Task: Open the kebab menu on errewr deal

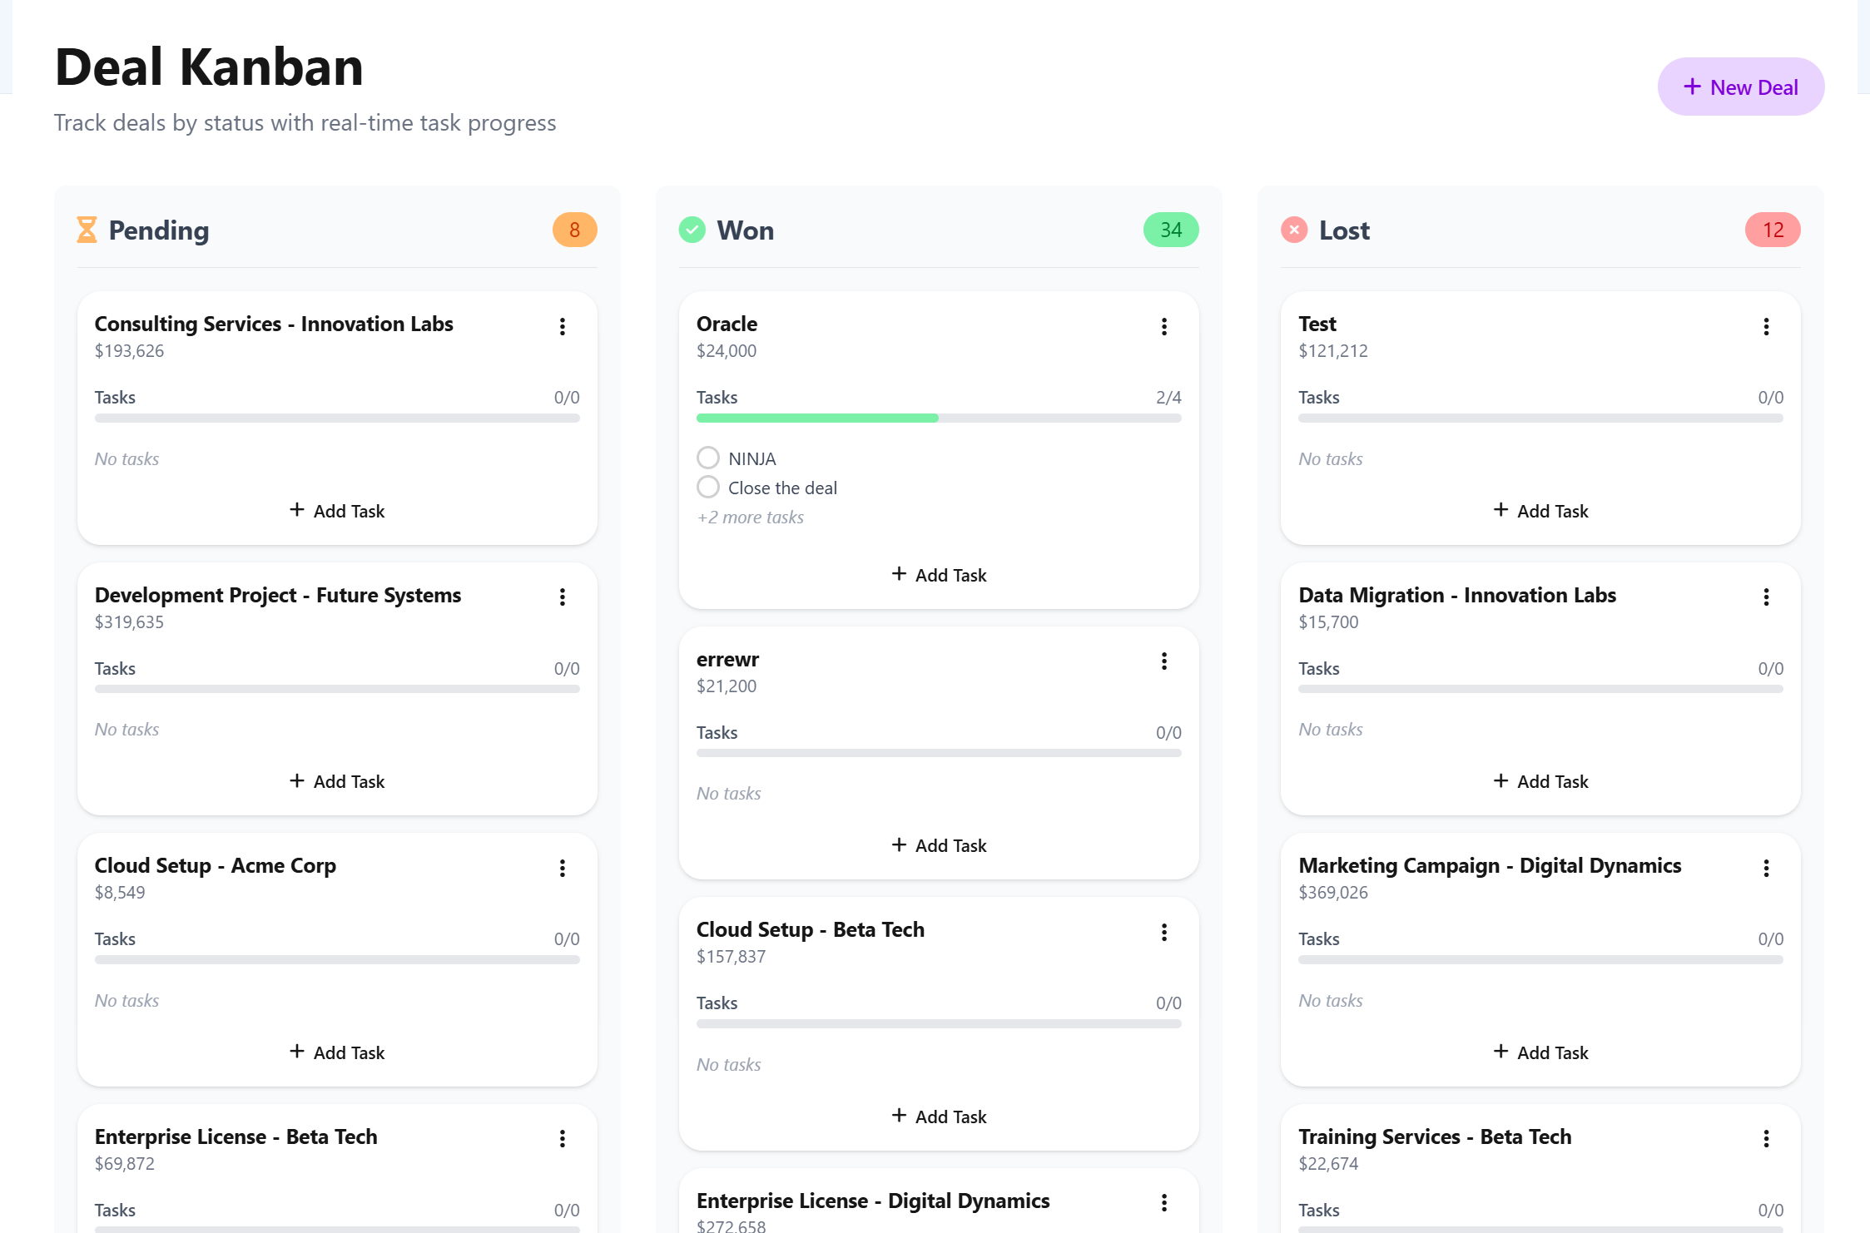Action: tap(1164, 661)
